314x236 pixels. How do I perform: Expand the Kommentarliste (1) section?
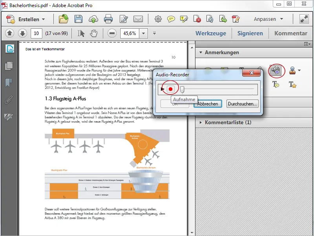(201, 122)
